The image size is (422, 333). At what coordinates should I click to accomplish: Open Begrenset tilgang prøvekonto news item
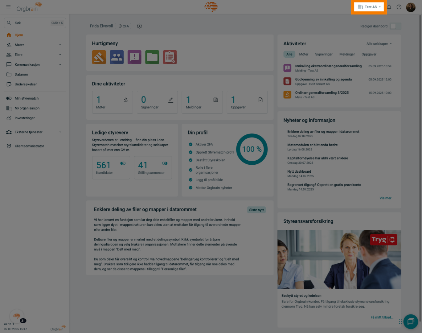pos(324,187)
